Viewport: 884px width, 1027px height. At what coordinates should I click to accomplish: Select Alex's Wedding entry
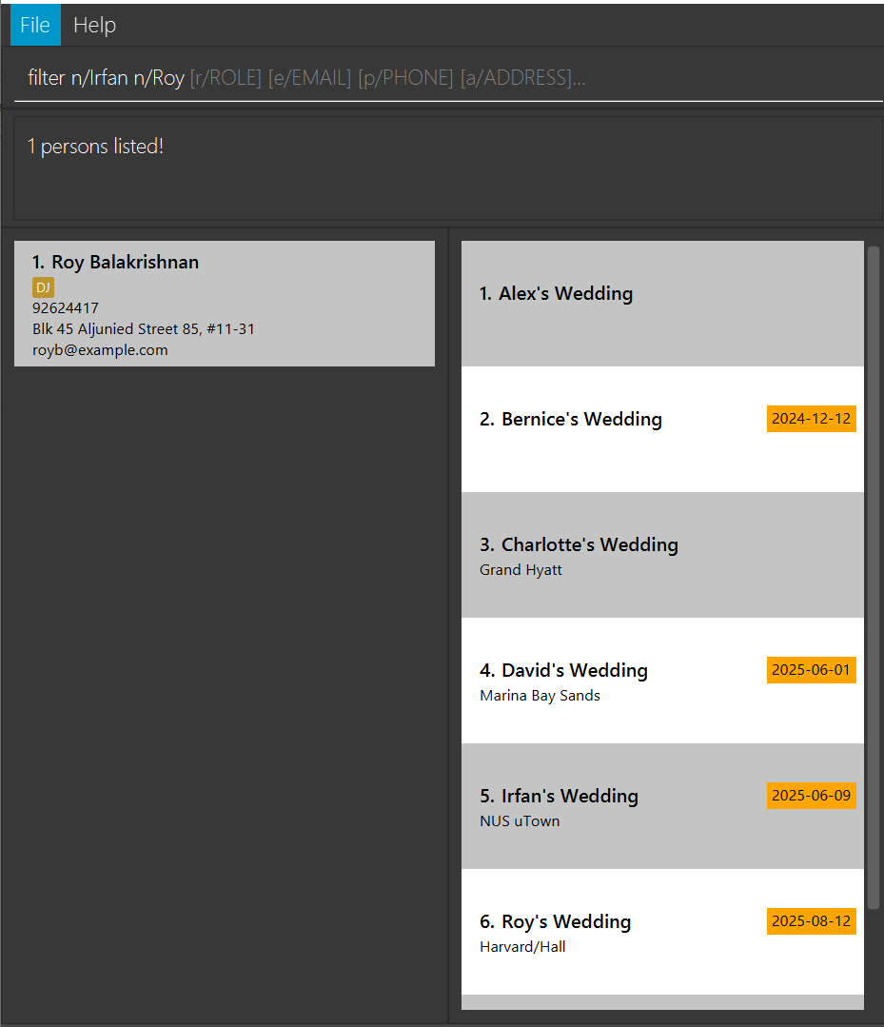(x=662, y=304)
